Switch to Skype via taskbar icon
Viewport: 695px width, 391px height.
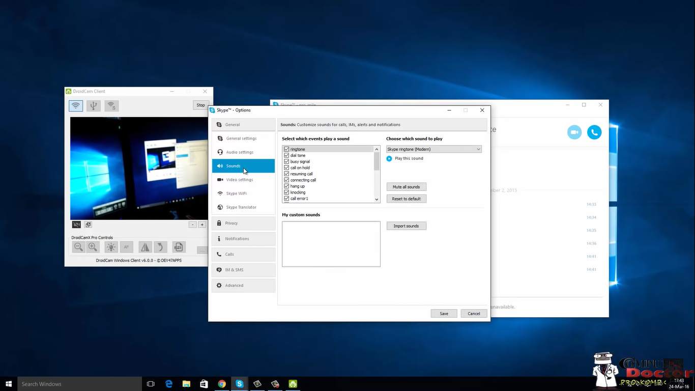[x=239, y=384]
